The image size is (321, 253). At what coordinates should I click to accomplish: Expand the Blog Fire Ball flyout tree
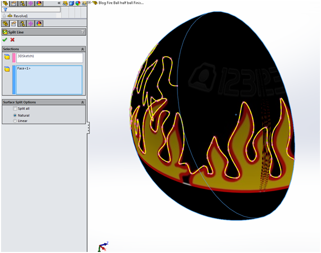click(x=89, y=3)
